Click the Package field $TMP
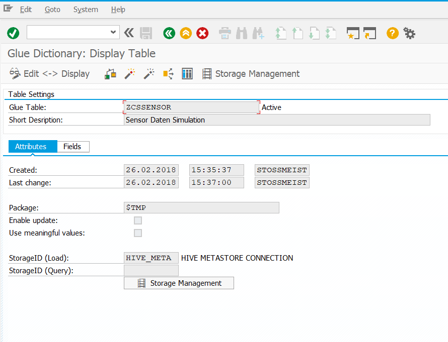The height and width of the screenshot is (342, 448). [201, 207]
